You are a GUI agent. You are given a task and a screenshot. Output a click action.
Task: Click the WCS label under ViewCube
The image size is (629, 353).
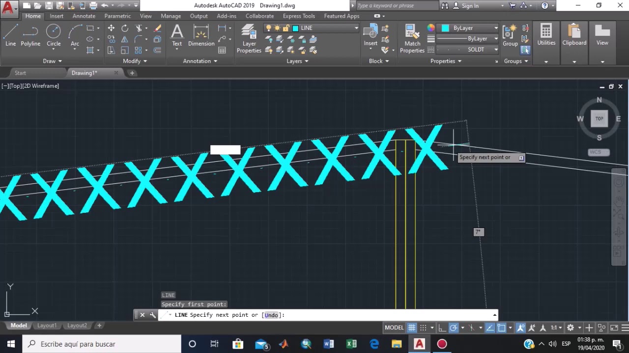coord(599,152)
